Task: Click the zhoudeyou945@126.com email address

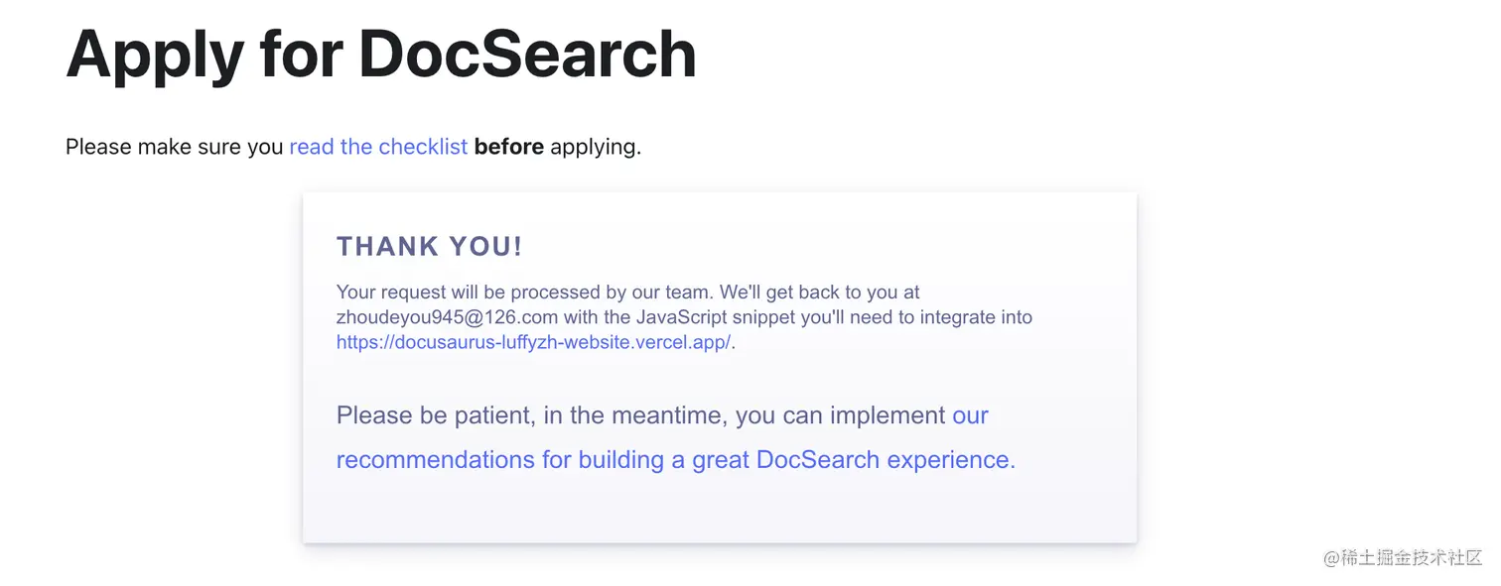Action: (x=447, y=317)
